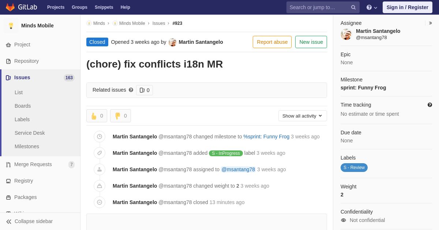Open the Groups top menu
The width and height of the screenshot is (439, 230).
click(x=79, y=7)
